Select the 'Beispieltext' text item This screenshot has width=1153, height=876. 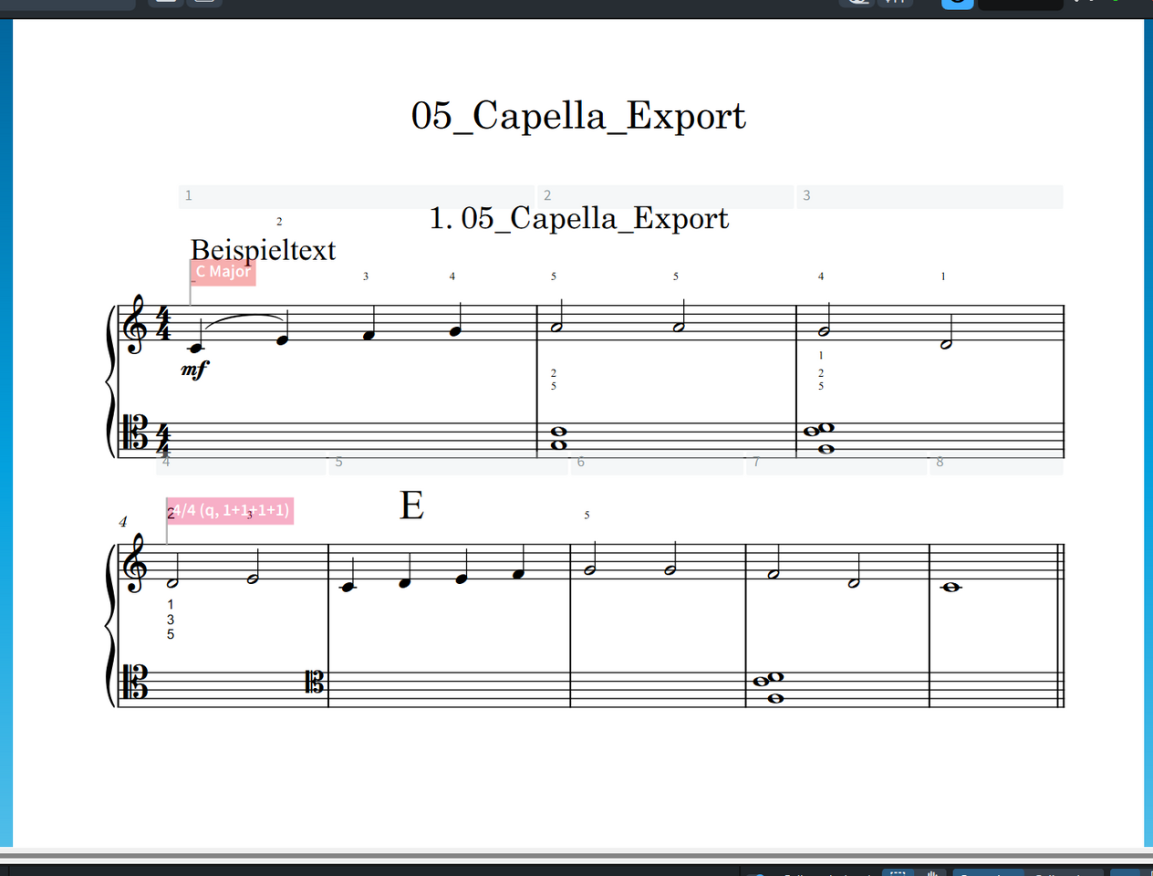[263, 250]
